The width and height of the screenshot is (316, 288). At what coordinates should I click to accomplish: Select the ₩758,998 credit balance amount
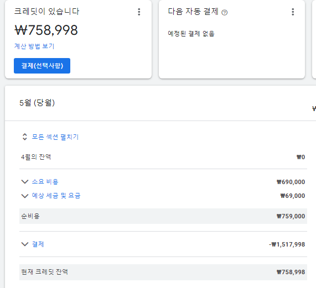(x=46, y=30)
